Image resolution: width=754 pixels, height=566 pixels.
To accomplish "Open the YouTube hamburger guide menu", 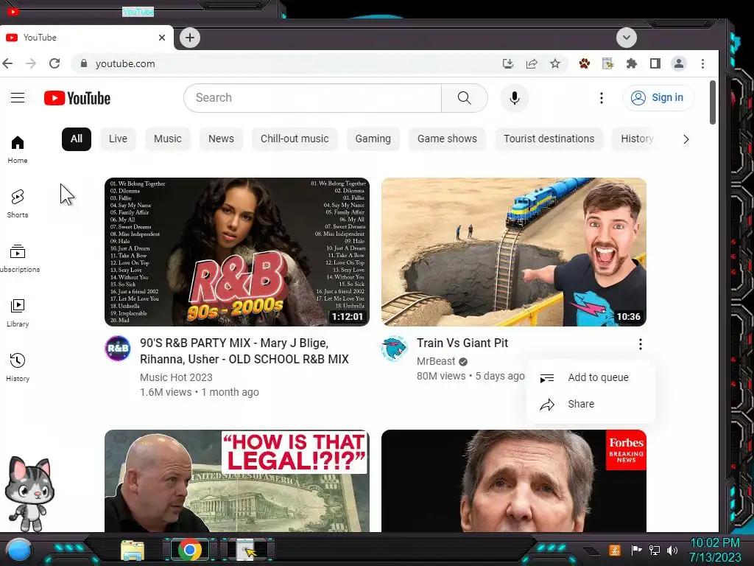I will pos(18,98).
